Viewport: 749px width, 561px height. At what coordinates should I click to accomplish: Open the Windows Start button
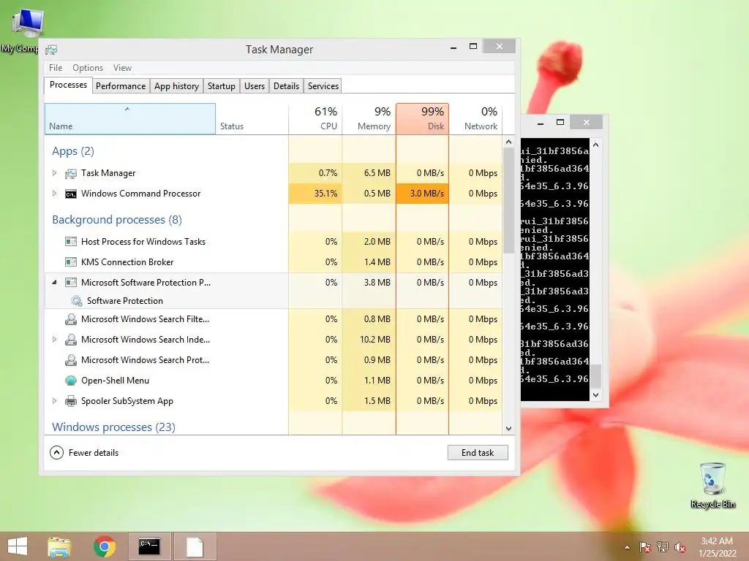click(x=18, y=546)
